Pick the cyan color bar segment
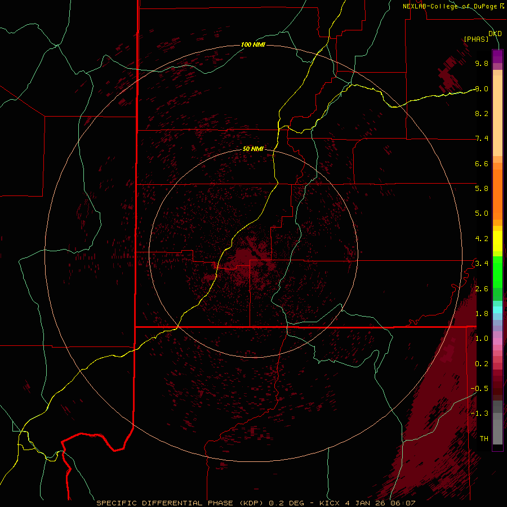507x507 pixels. [497, 310]
